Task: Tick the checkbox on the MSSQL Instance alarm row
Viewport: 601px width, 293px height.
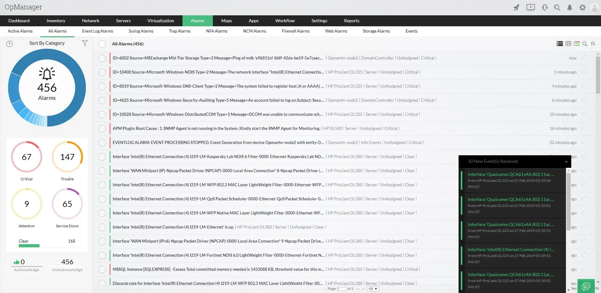Action: pos(102,270)
